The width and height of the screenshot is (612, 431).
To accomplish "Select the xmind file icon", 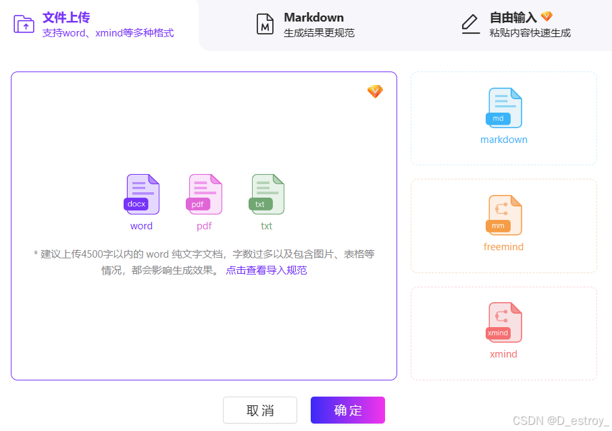I will pos(504,322).
